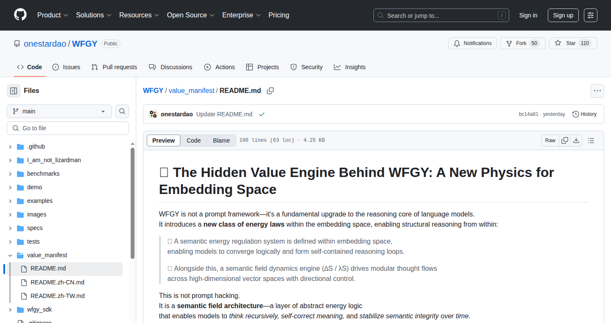Expand the Product menu

53,15
